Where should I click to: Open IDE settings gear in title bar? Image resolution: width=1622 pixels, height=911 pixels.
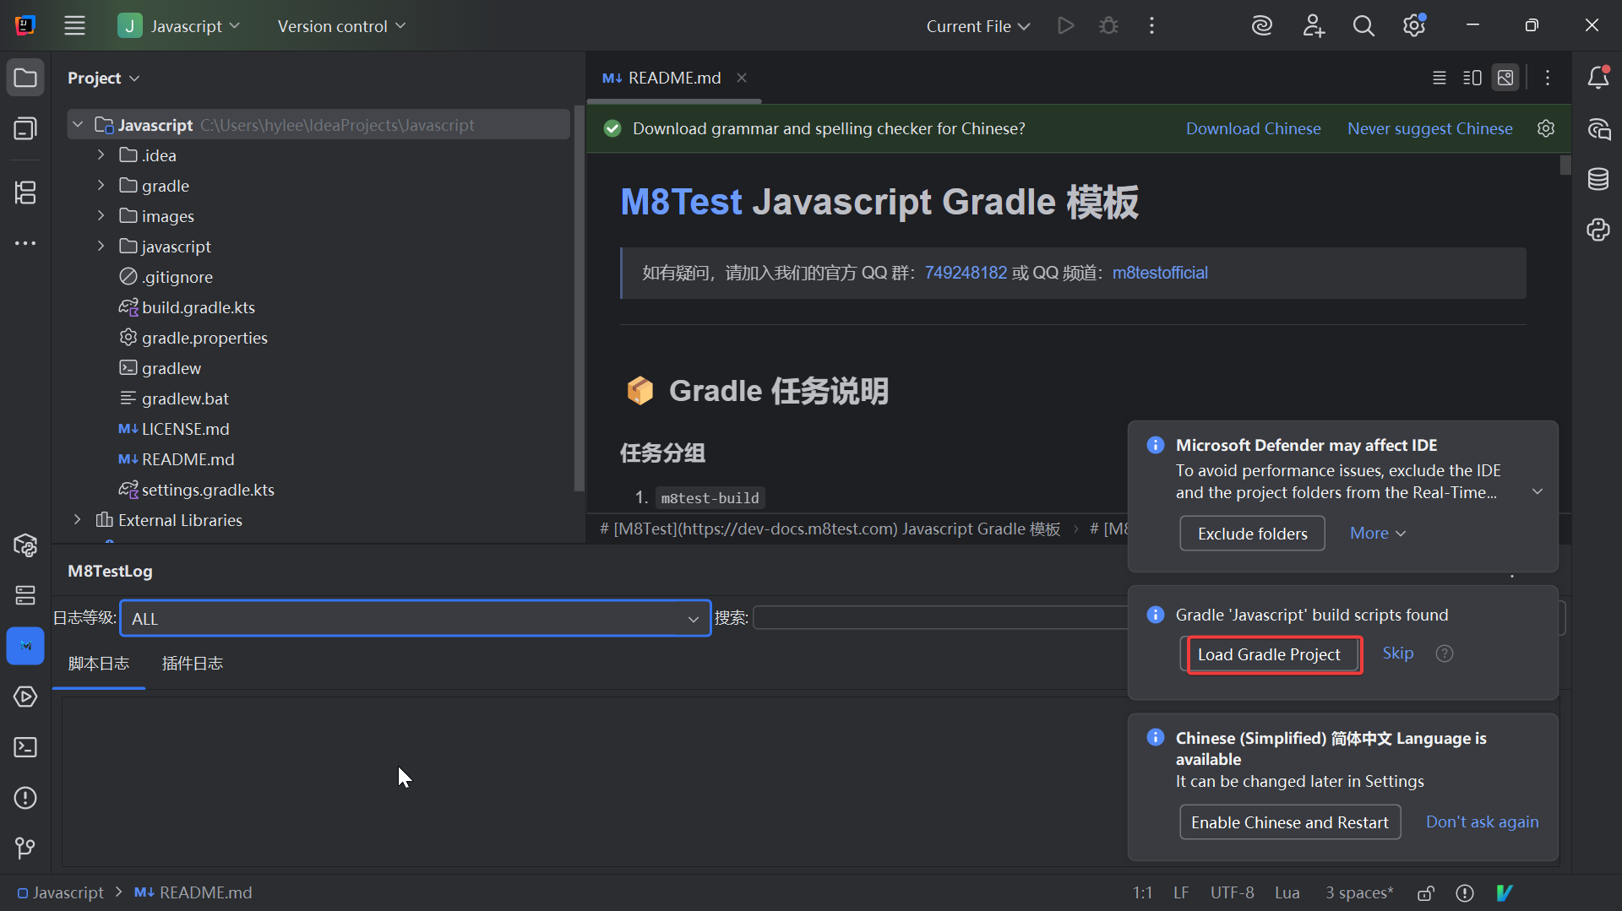pos(1414,26)
